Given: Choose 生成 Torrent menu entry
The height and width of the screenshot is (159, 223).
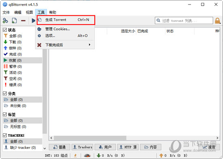Looking at the screenshot, I should 65,20.
